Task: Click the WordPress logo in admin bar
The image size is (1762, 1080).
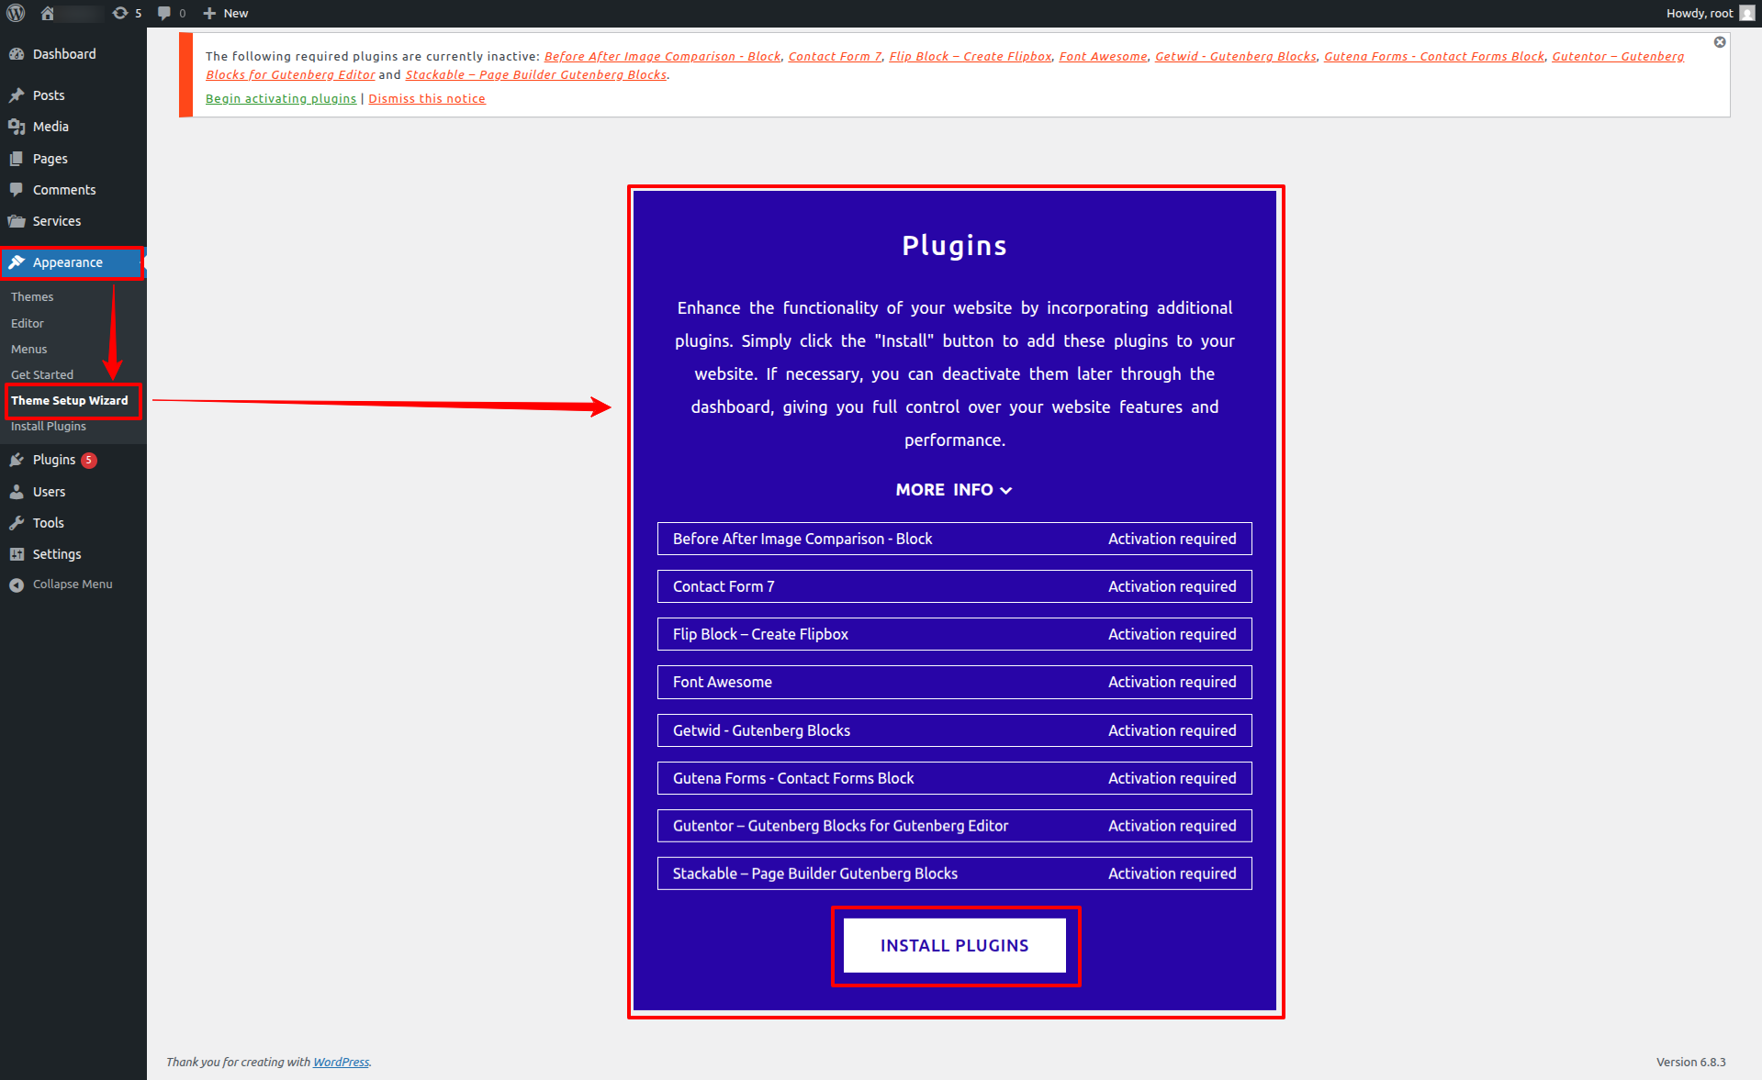Action: 16,13
